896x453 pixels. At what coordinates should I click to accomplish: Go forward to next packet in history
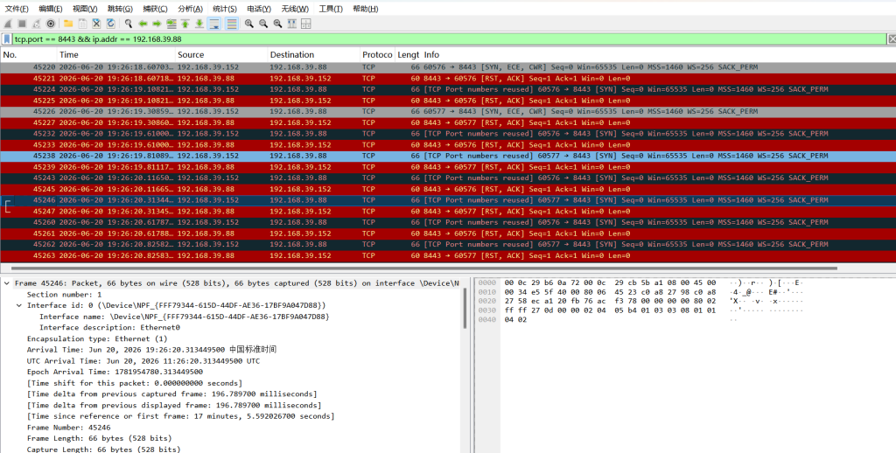157,24
